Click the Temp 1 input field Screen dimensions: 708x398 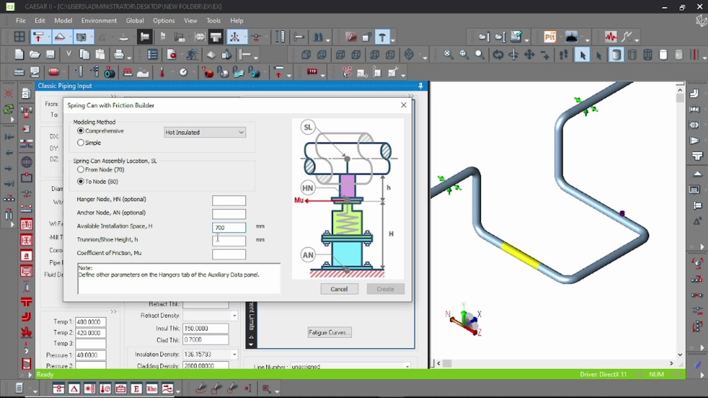[91, 322]
